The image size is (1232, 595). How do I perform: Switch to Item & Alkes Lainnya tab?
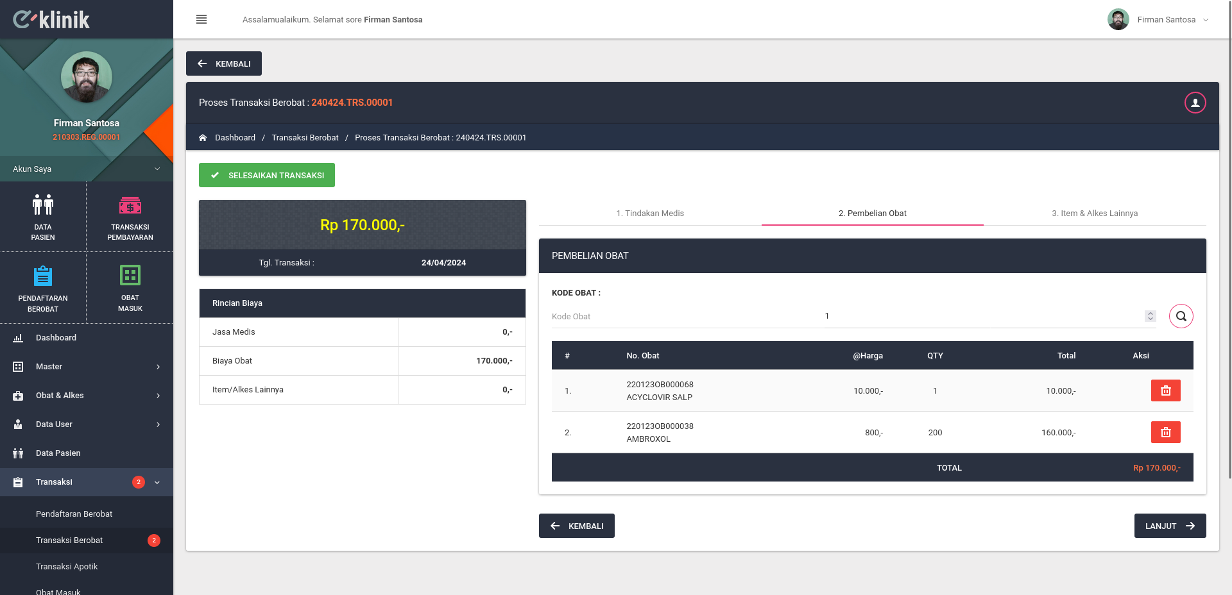[1095, 214]
